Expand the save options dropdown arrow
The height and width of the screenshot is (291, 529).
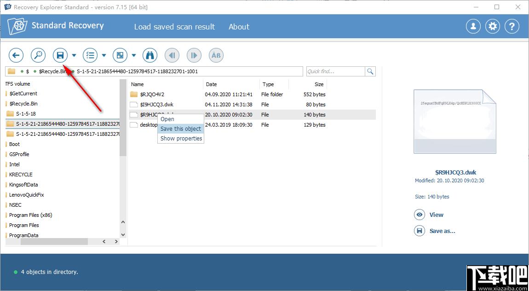[74, 55]
